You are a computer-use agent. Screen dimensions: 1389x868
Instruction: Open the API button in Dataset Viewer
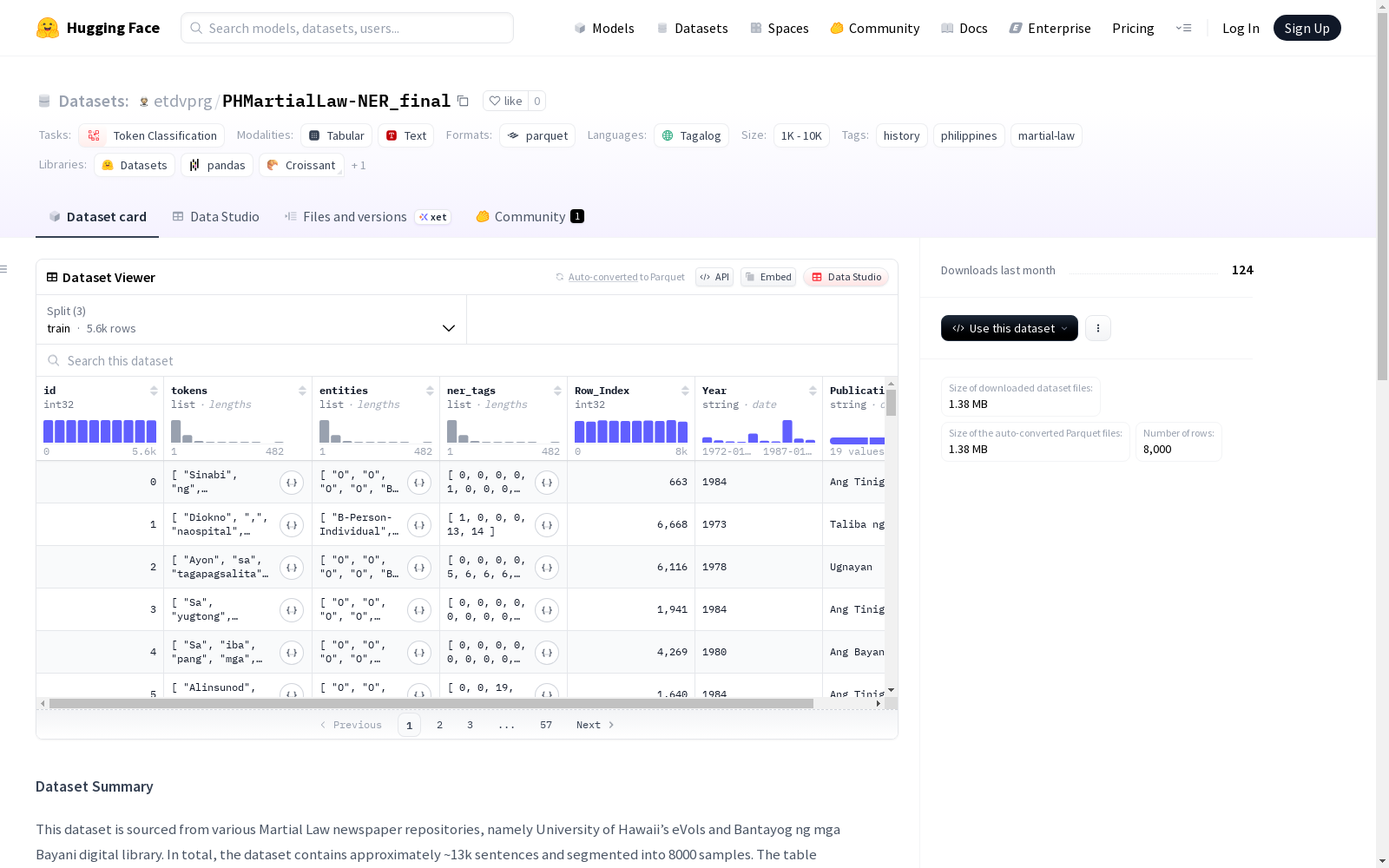point(714,277)
